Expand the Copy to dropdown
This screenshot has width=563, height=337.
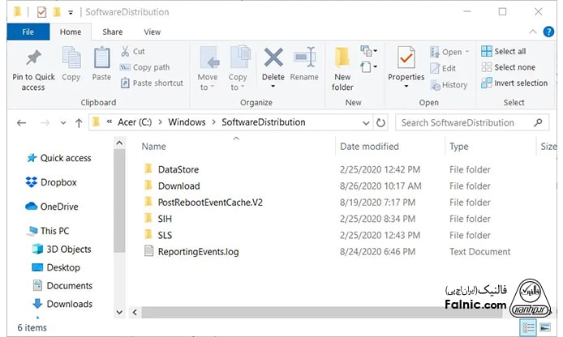[x=238, y=87]
